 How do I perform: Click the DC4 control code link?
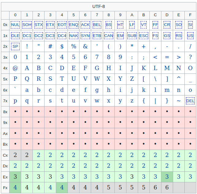62,36
